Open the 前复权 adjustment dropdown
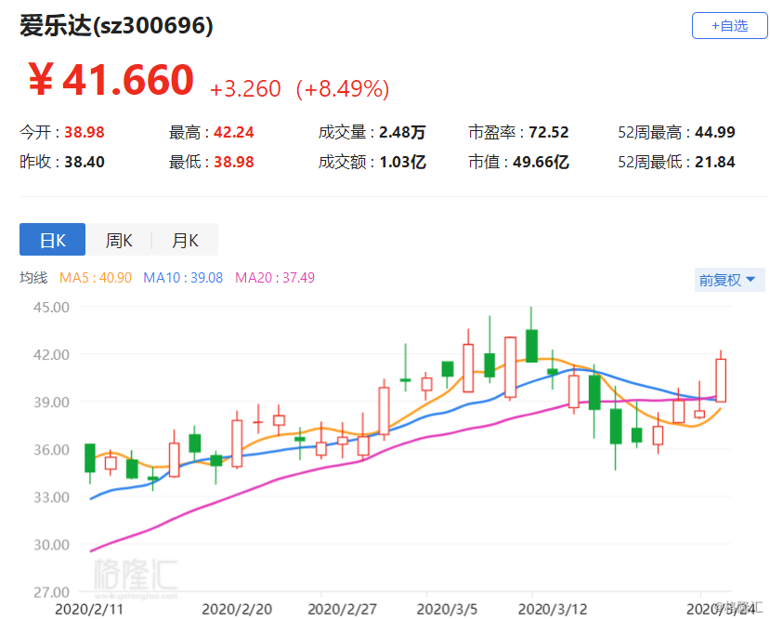Viewport: 770px width, 620px height. [729, 280]
